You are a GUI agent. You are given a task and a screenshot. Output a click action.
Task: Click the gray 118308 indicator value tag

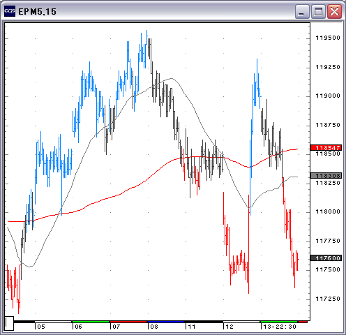pyautogui.click(x=326, y=176)
